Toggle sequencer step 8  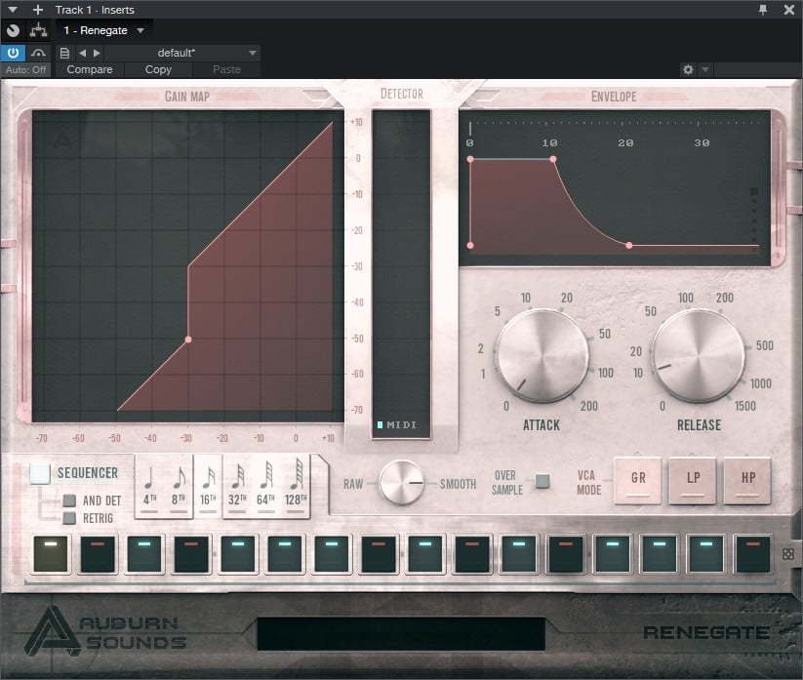click(379, 553)
